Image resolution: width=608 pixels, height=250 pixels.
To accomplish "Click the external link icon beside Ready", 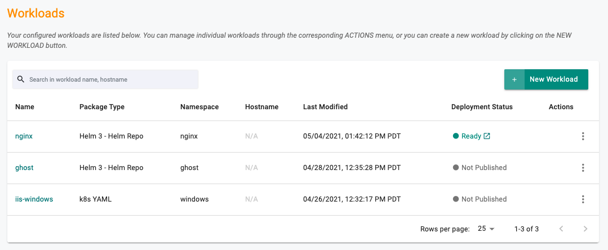I will point(487,136).
